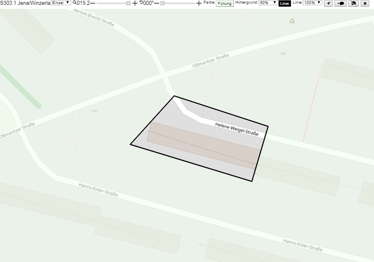The height and width of the screenshot is (262, 374).
Task: Click the rotation slider handle
Action: click(162, 3)
